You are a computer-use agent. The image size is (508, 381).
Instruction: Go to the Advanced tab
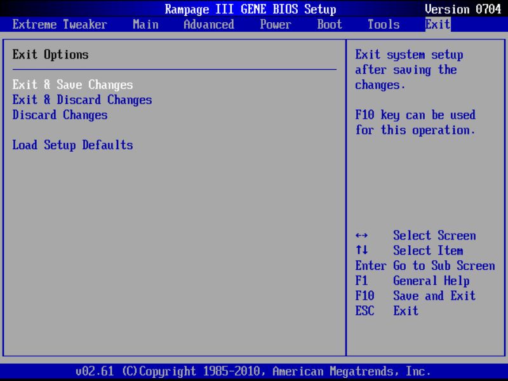209,25
